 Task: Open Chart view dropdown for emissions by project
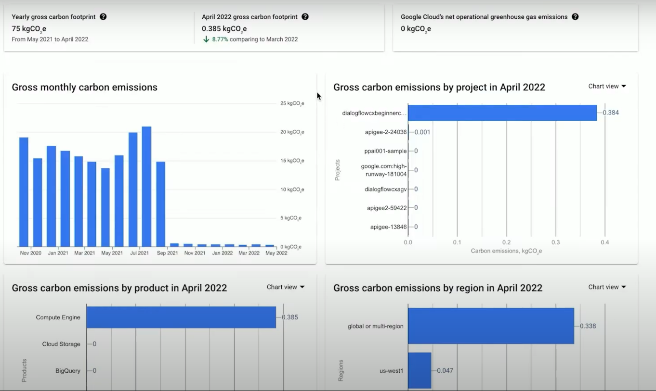[607, 87]
